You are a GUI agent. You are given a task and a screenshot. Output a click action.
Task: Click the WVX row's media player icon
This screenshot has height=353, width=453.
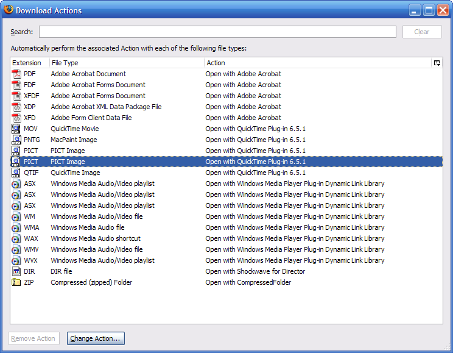pos(16,261)
